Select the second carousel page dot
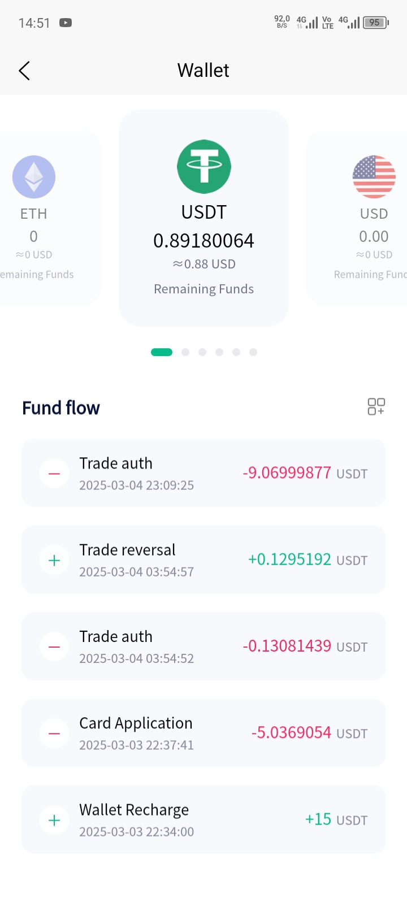The height and width of the screenshot is (911, 407). 185,352
